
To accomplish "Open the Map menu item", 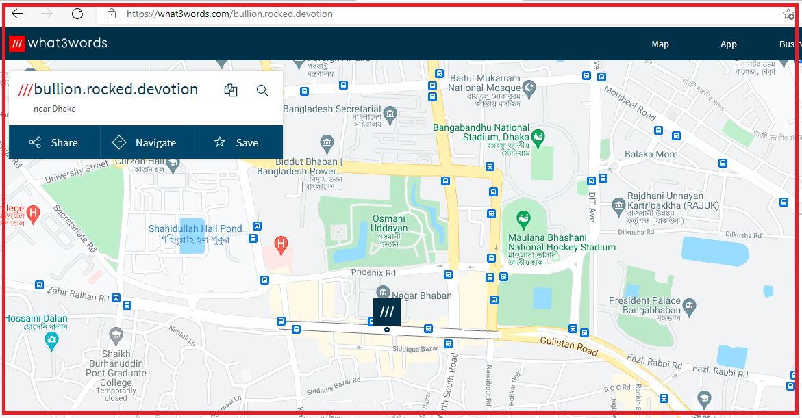I will [x=660, y=44].
